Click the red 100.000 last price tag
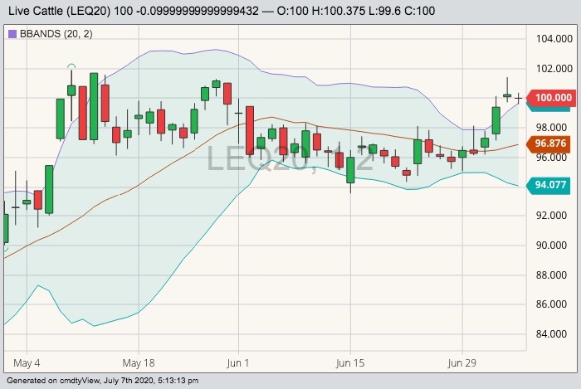The image size is (581, 389). coord(551,98)
